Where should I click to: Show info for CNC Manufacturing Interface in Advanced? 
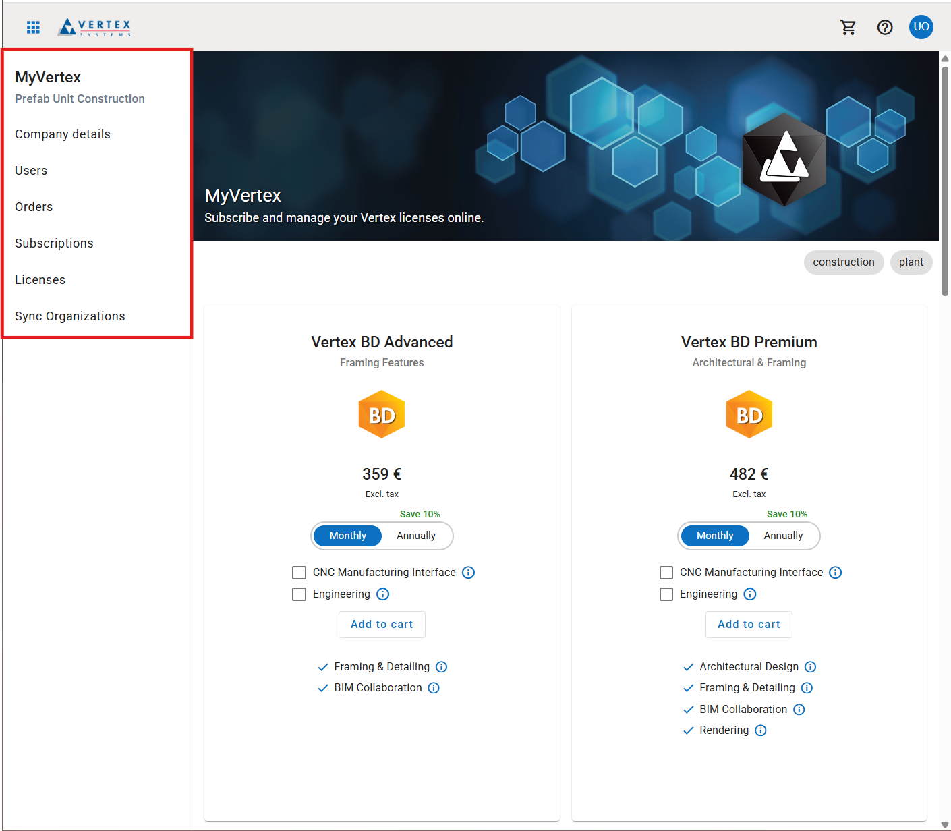click(x=469, y=573)
